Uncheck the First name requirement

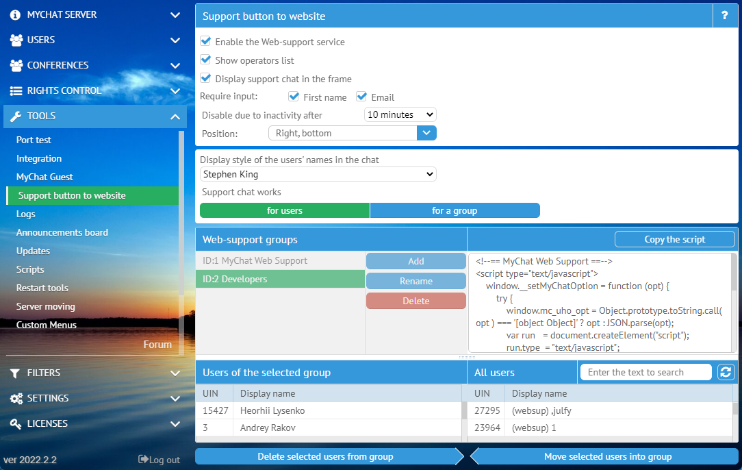click(294, 97)
